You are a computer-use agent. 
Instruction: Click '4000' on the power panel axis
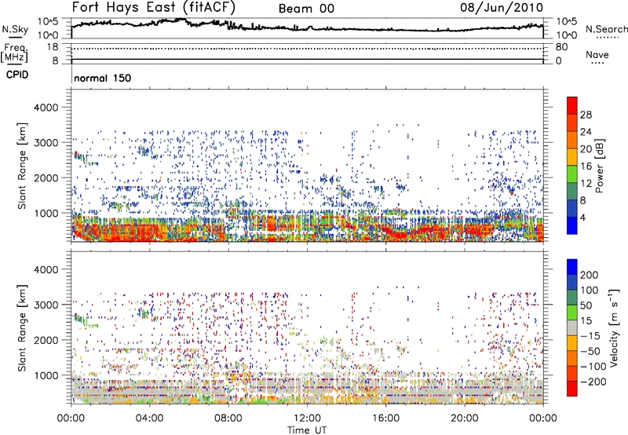[x=46, y=108]
